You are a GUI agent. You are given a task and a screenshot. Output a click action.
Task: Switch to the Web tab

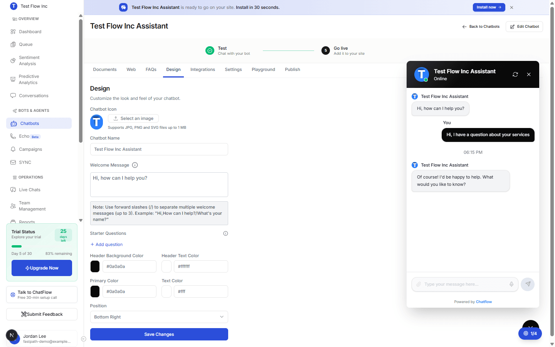tap(131, 69)
